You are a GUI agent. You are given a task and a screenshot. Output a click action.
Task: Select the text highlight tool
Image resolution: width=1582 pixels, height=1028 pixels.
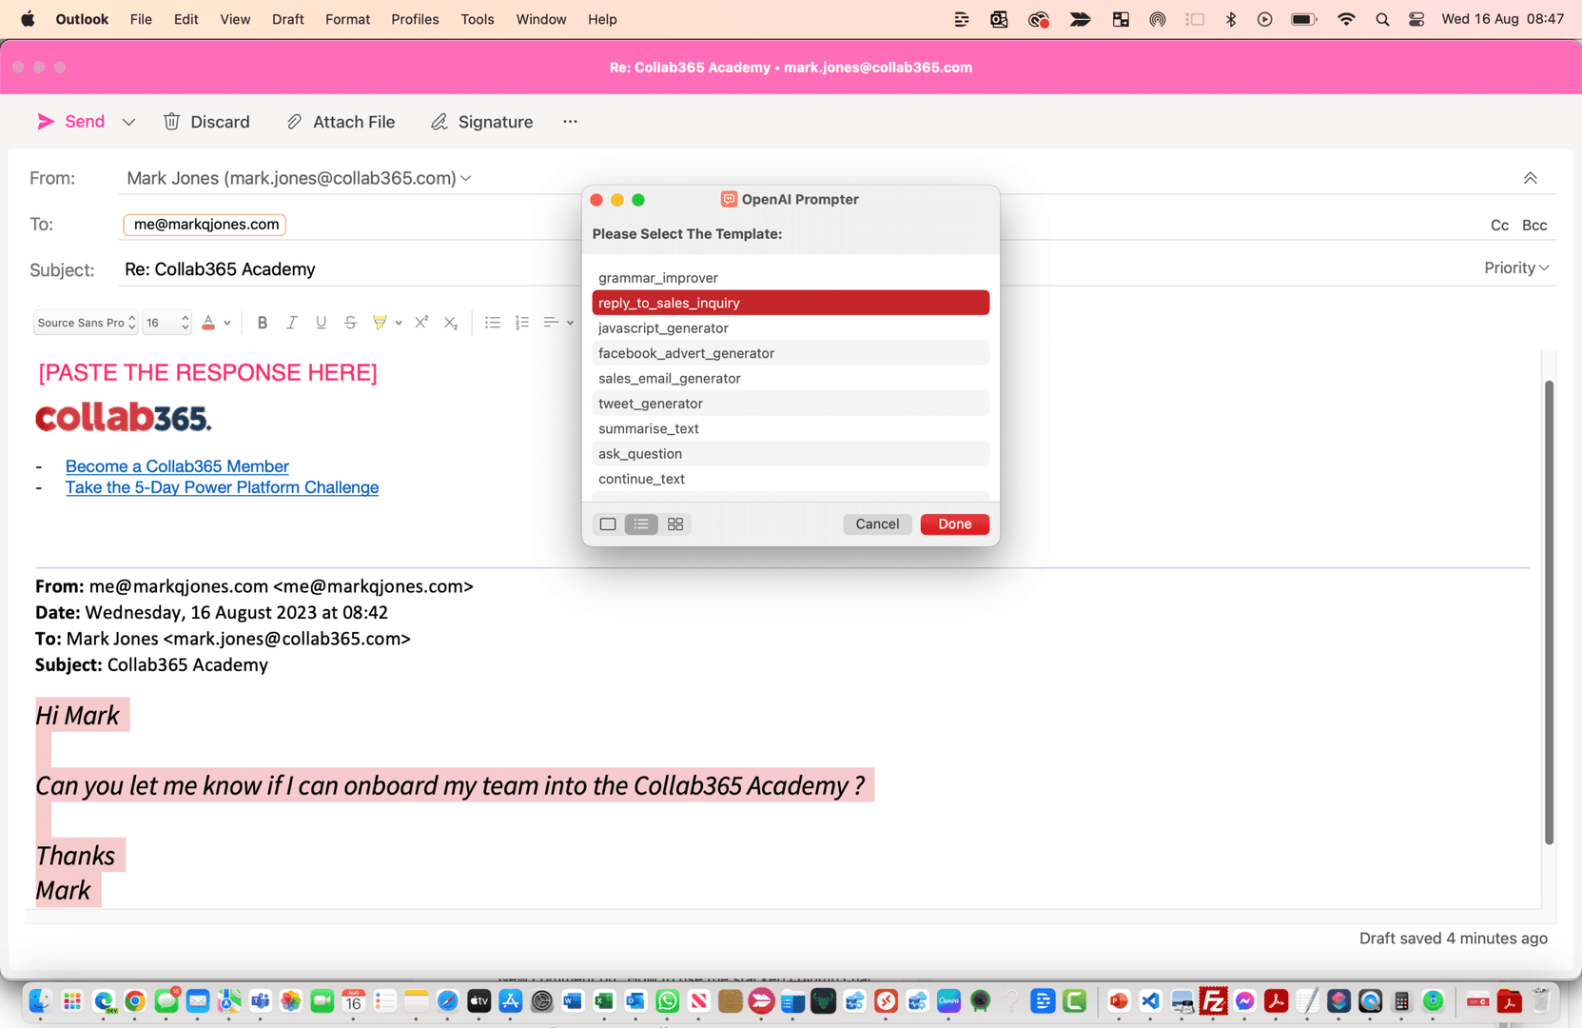(x=380, y=322)
